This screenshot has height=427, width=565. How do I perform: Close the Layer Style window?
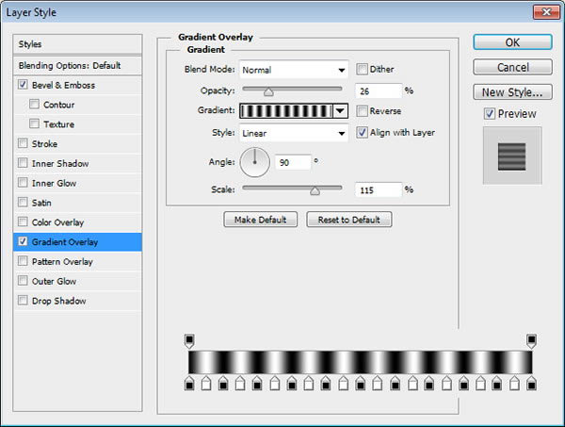[x=546, y=12]
